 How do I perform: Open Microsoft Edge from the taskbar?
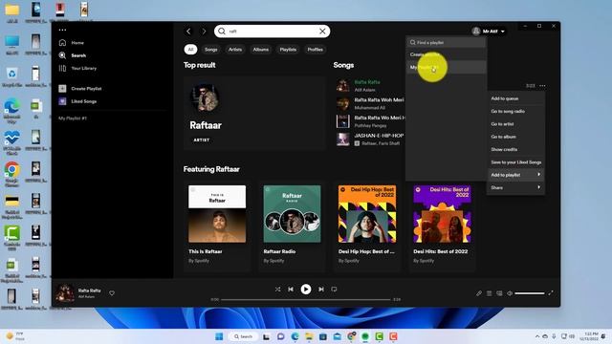pos(295,336)
